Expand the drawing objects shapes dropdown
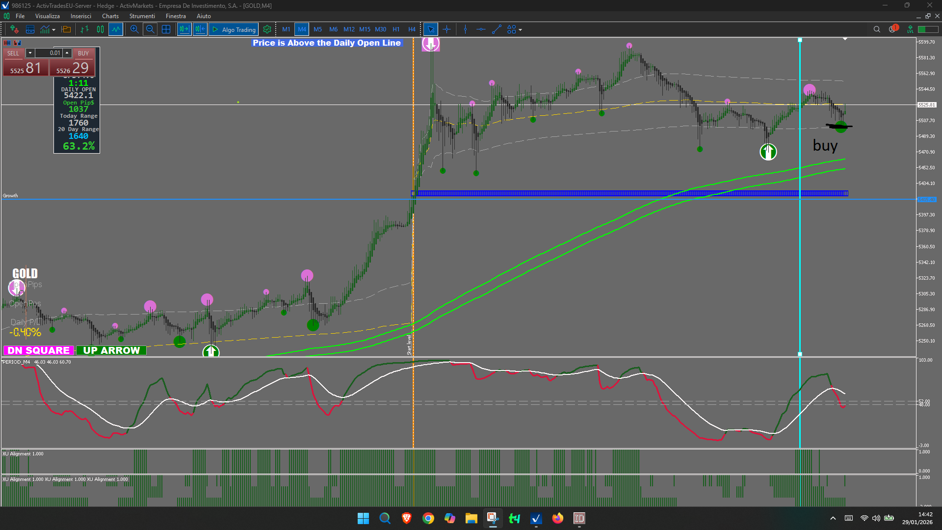The width and height of the screenshot is (942, 530). (x=520, y=30)
